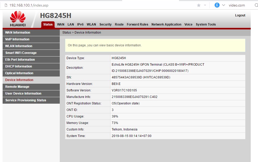Screen dimensions: 258x162
Task: Click System Time value 2019-08-15
Action: pos(131,136)
